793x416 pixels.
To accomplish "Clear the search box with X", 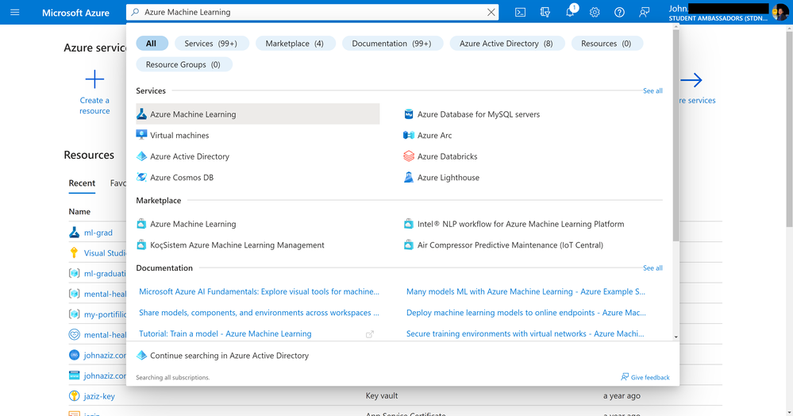I will (x=491, y=12).
